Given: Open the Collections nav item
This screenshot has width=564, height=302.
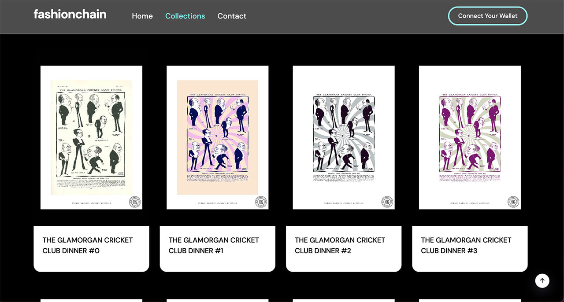Looking at the screenshot, I should [185, 16].
